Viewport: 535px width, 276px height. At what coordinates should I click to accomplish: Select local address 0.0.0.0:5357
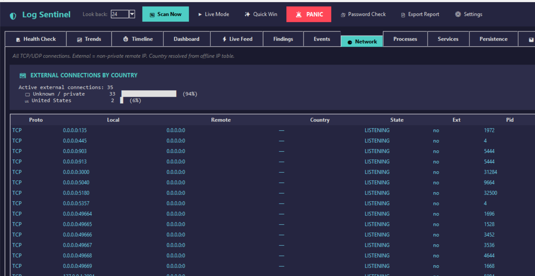pyautogui.click(x=76, y=203)
